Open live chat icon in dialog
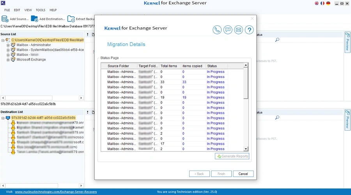 point(228,30)
